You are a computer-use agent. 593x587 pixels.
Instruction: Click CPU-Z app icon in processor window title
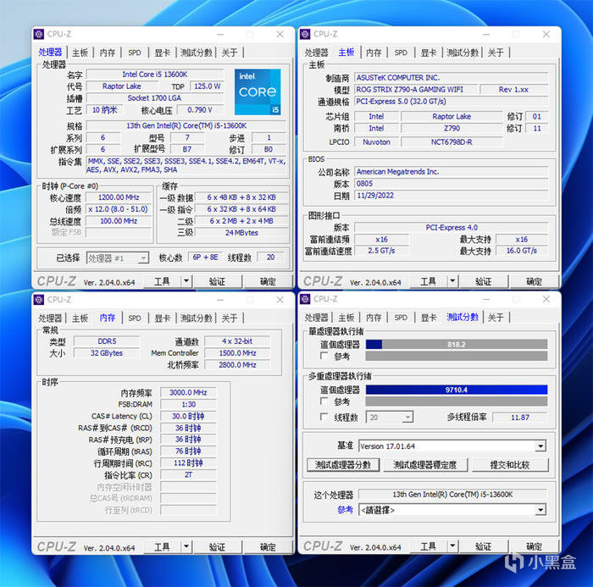coord(39,34)
